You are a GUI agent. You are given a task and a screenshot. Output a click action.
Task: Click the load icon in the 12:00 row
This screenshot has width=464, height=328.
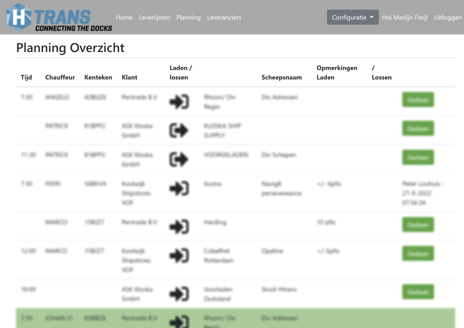[x=179, y=256]
